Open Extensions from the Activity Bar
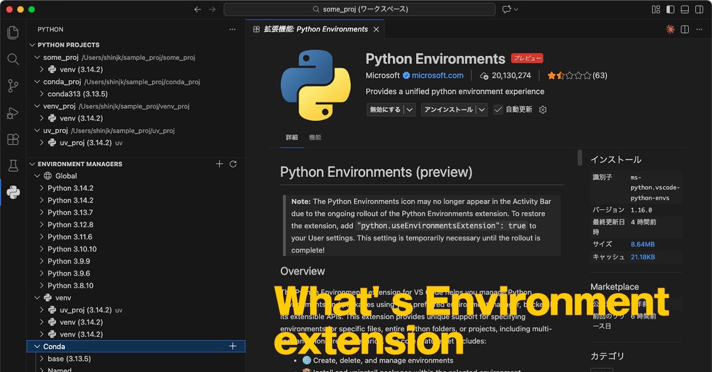This screenshot has width=712, height=372. pyautogui.click(x=12, y=139)
